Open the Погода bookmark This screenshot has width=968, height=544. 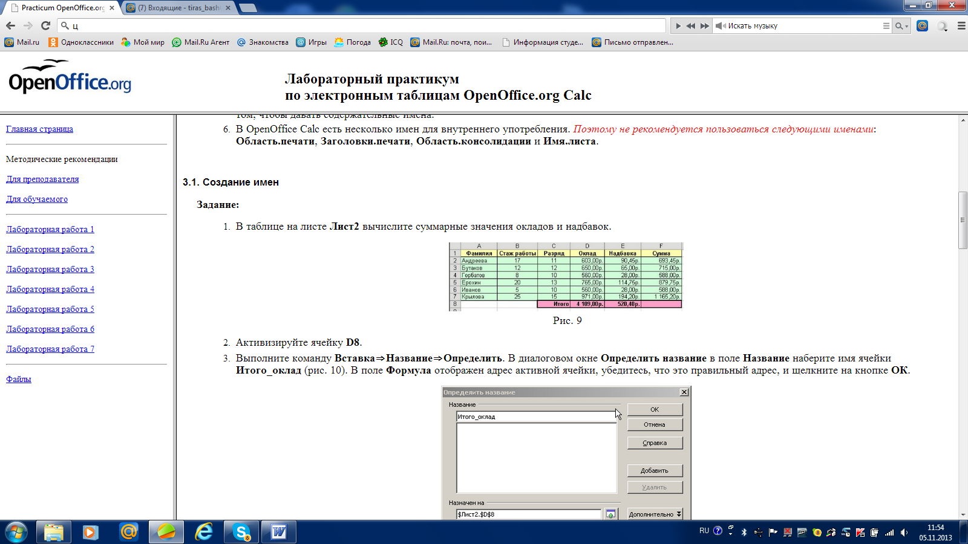pyautogui.click(x=352, y=42)
